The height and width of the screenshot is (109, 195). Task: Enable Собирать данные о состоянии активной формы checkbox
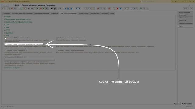click(5, 44)
